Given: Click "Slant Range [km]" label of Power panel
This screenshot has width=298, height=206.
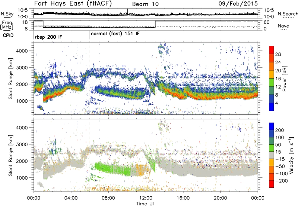Looking at the screenshot, I should coord(10,78).
